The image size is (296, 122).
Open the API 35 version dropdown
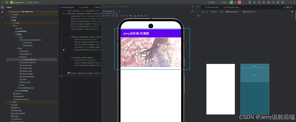point(222,12)
